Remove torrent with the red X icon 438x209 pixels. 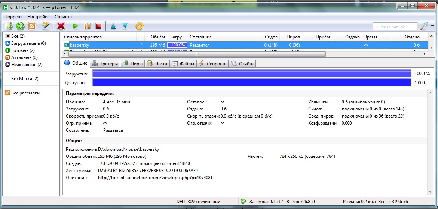tap(61, 26)
